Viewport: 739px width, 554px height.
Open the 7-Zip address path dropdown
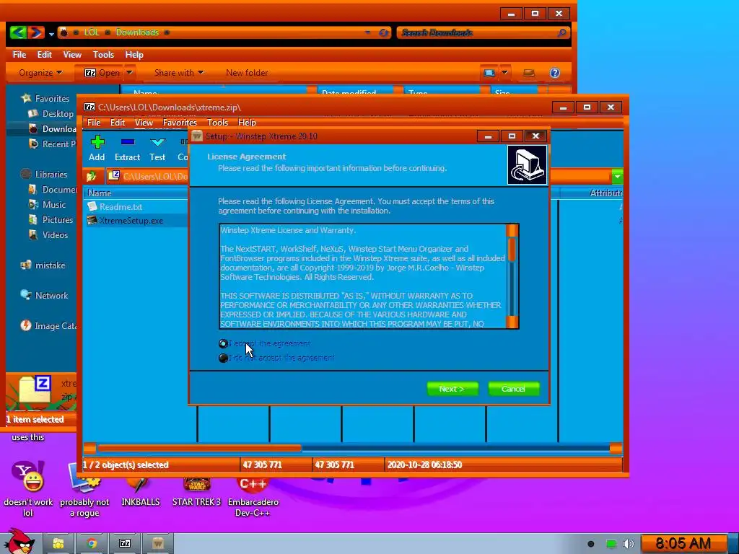(x=617, y=177)
